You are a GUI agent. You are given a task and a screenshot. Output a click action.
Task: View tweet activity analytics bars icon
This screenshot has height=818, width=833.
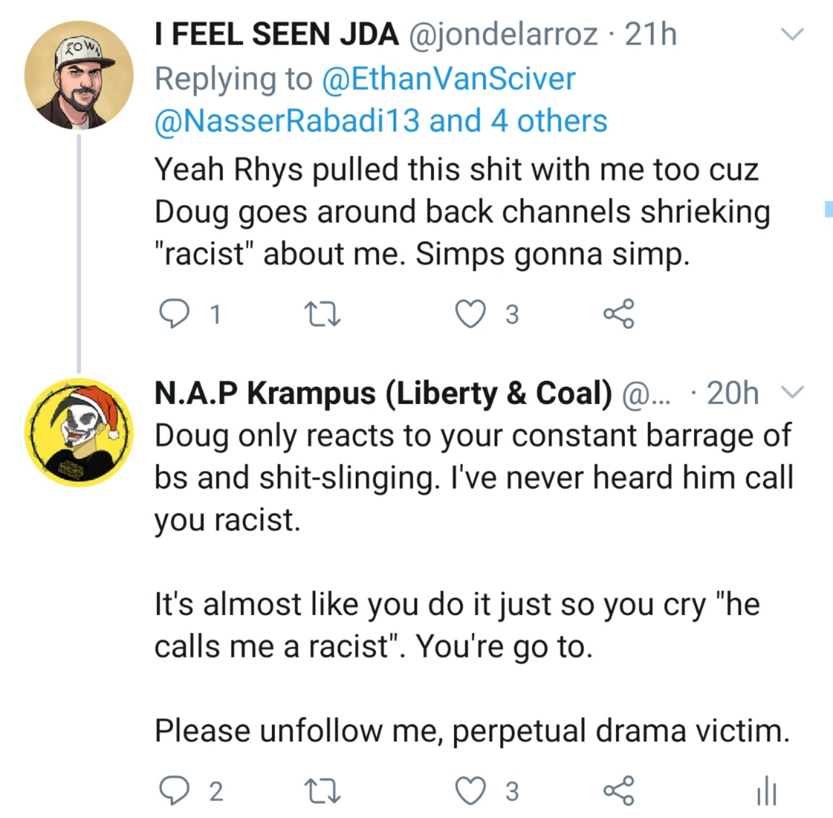(x=766, y=791)
